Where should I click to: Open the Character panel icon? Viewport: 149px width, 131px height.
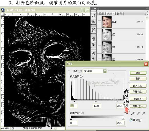pyautogui.click(x=93, y=53)
